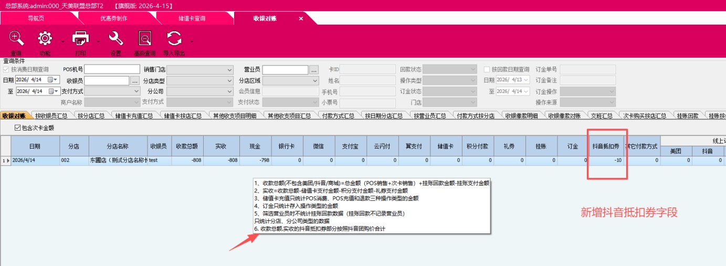Open 设置 wrench icon
This screenshot has width=726, height=266.
click(x=115, y=39)
